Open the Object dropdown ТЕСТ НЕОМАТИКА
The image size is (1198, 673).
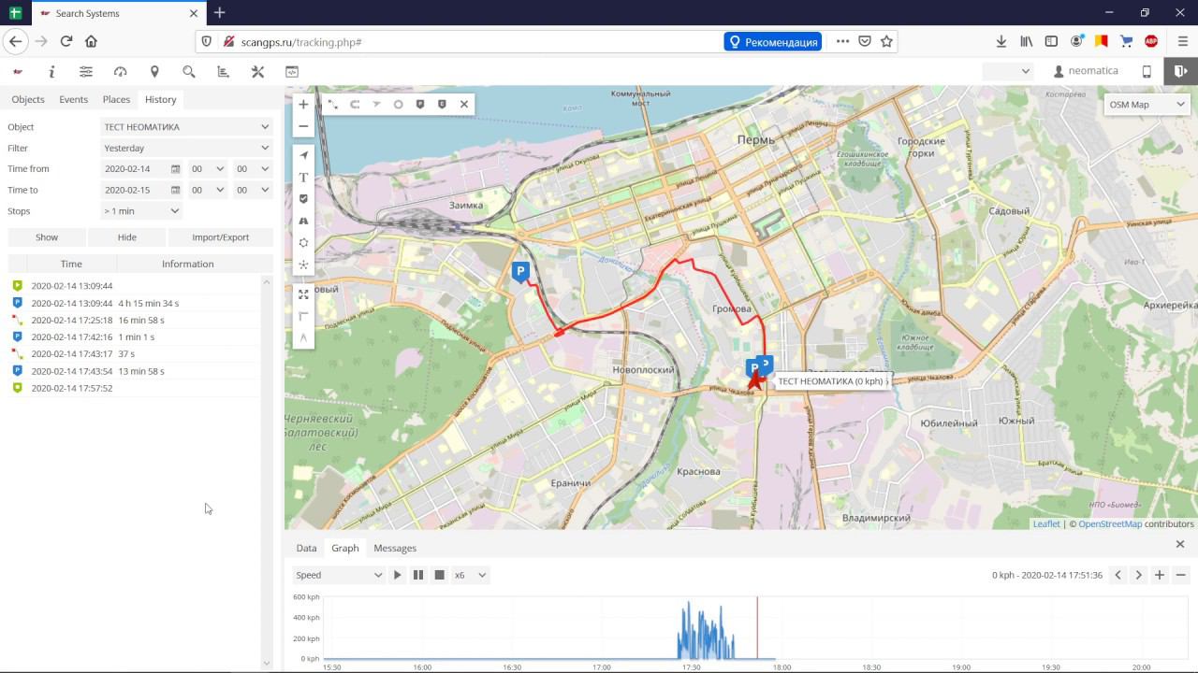click(x=187, y=127)
